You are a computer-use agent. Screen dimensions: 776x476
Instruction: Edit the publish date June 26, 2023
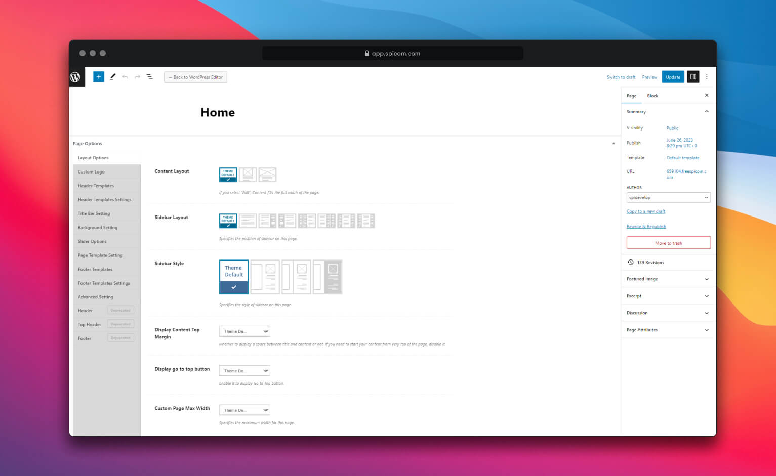[x=681, y=143]
